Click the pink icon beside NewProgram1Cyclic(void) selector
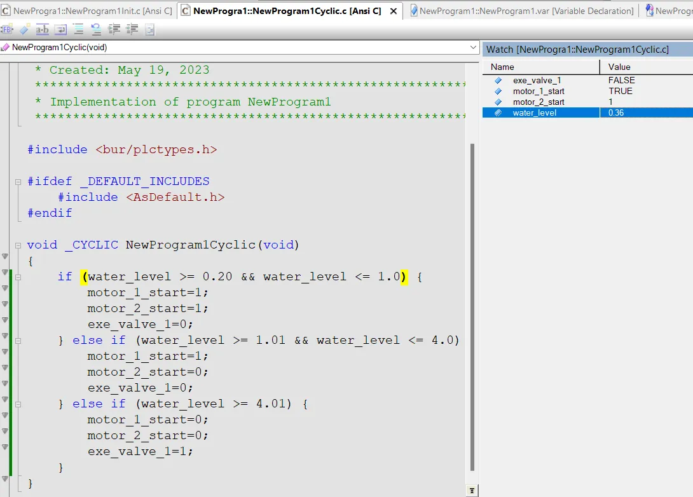693x497 pixels. pos(5,47)
